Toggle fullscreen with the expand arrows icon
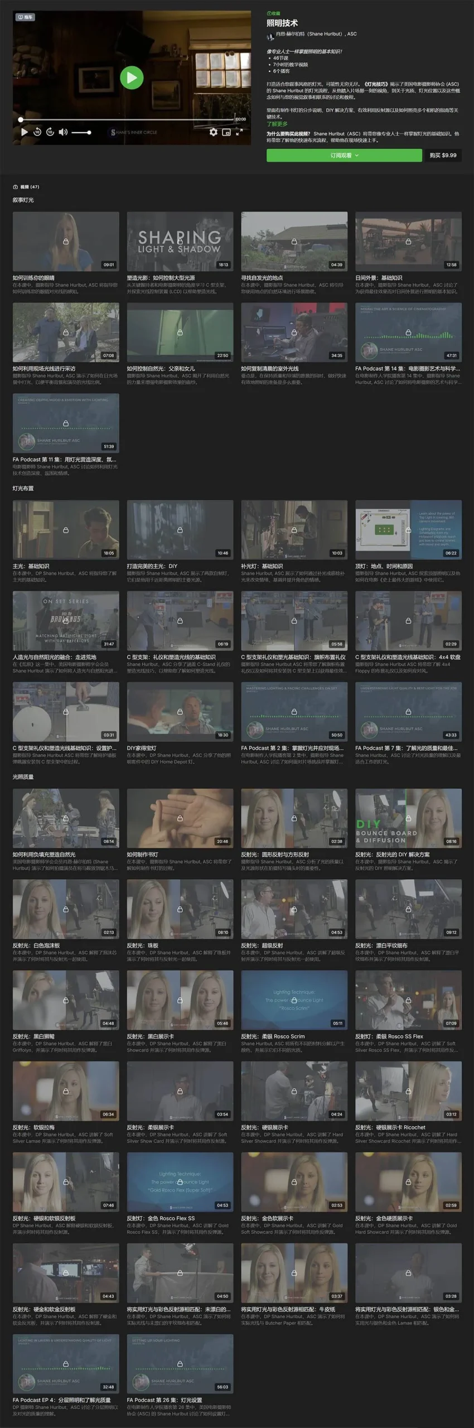 click(239, 132)
